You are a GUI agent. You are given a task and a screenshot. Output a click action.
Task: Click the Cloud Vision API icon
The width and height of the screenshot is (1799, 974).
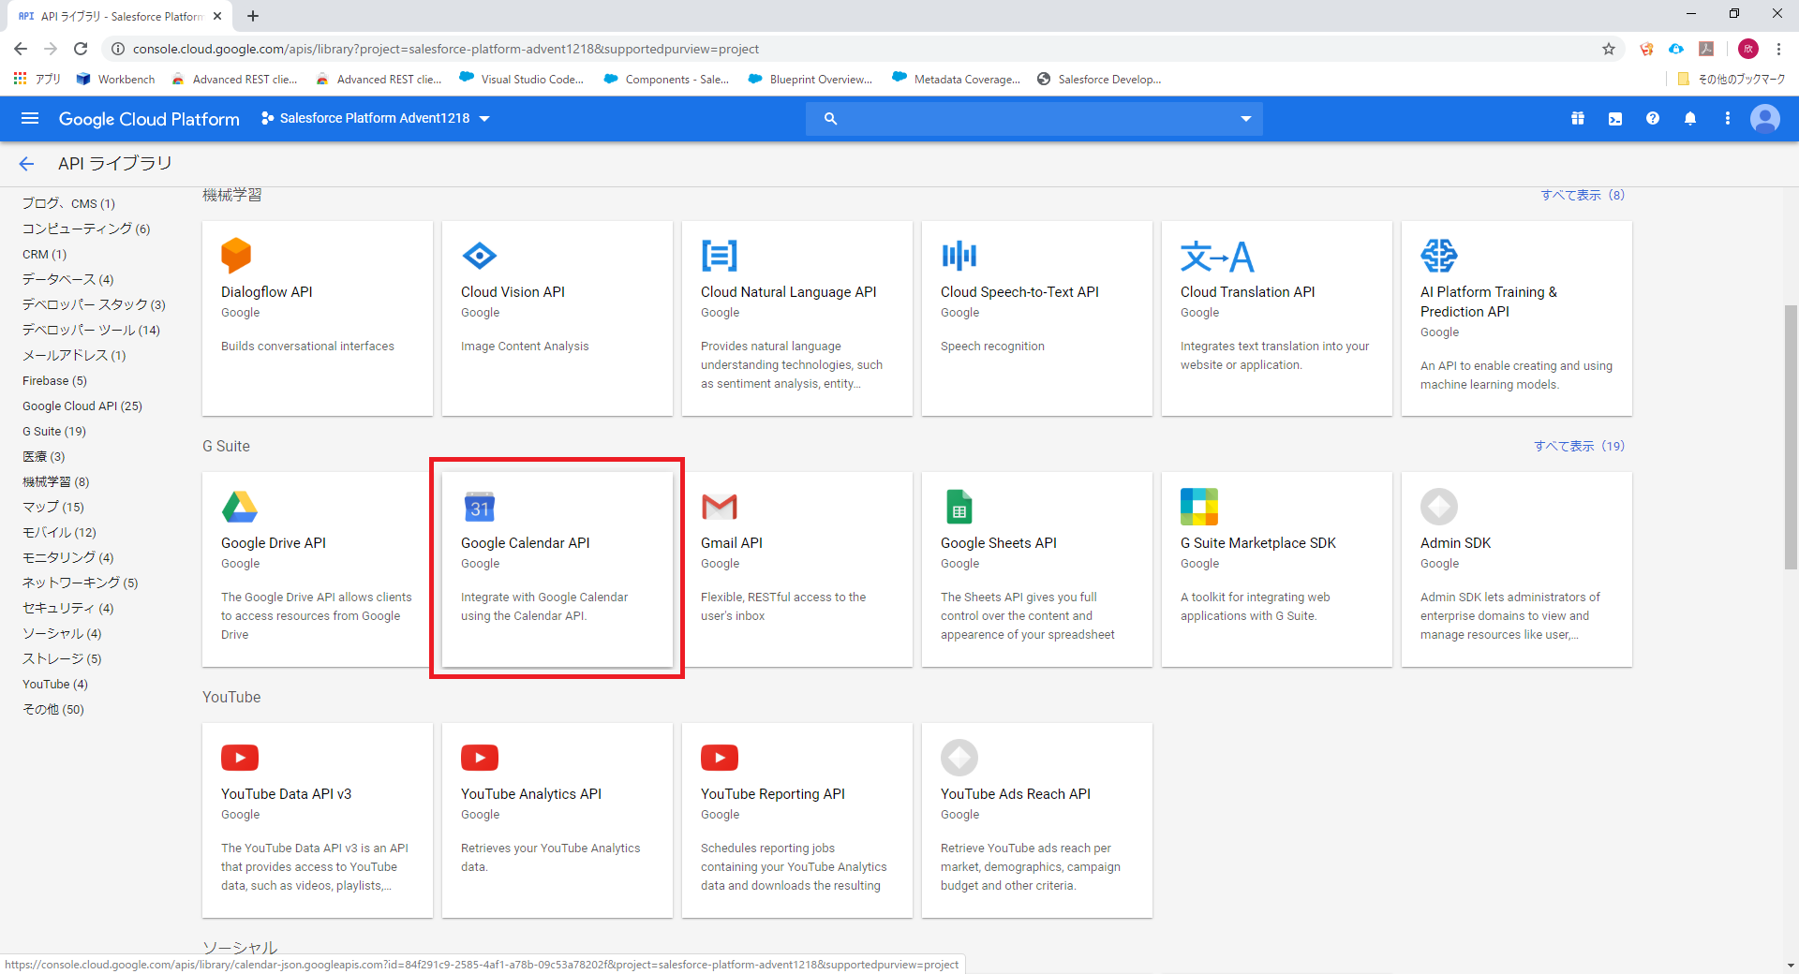click(x=479, y=255)
